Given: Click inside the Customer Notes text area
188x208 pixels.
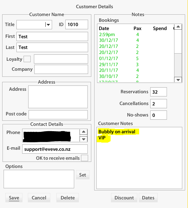Looking at the screenshot, I should click(139, 158).
